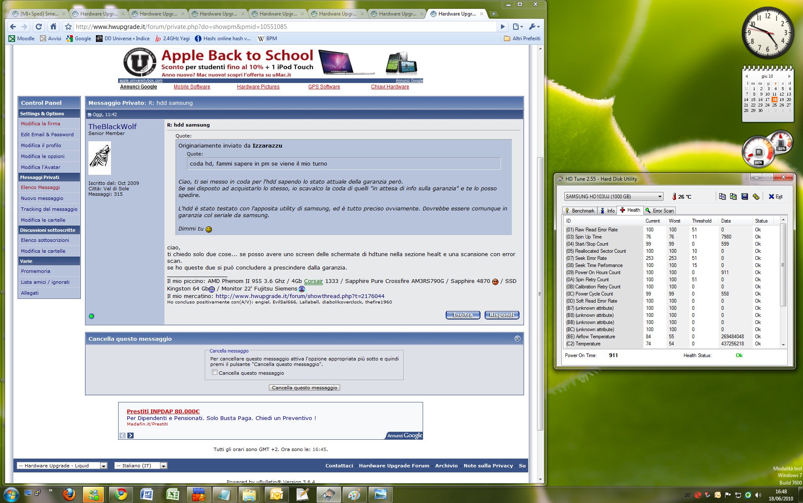Viewport: 803px width, 503px height.
Task: Reload the current page
Action: coord(39,26)
